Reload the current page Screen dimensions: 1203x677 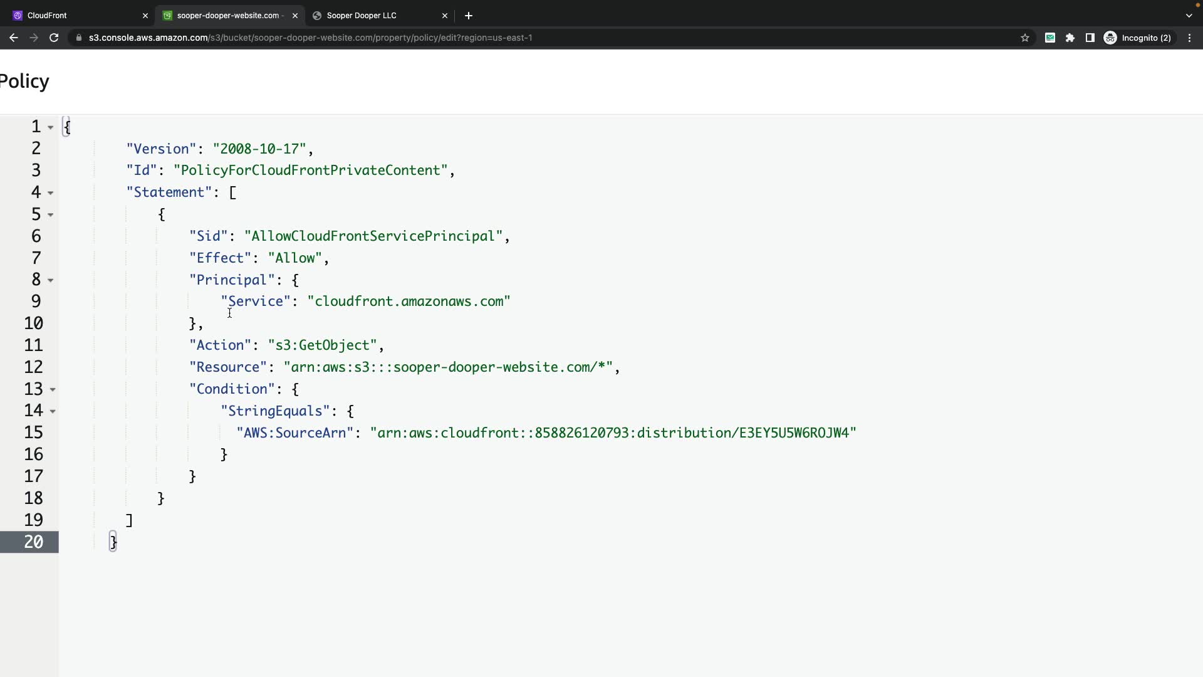point(54,38)
